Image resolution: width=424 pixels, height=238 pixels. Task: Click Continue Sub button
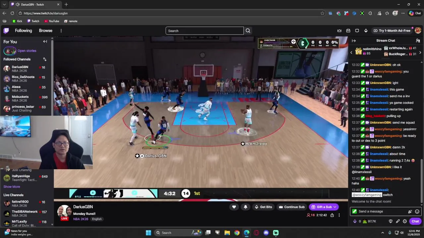click(291, 207)
